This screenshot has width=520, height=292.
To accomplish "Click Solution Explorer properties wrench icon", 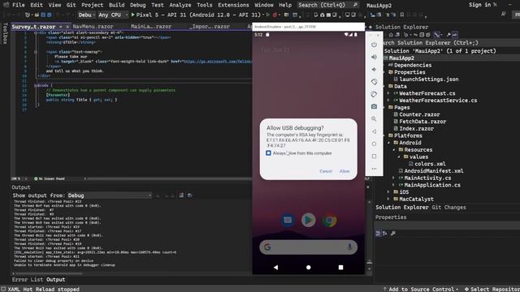I will [448, 35].
